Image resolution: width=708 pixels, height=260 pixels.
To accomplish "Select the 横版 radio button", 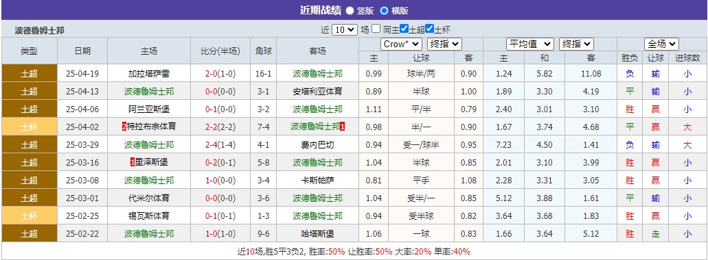I will click(x=384, y=10).
